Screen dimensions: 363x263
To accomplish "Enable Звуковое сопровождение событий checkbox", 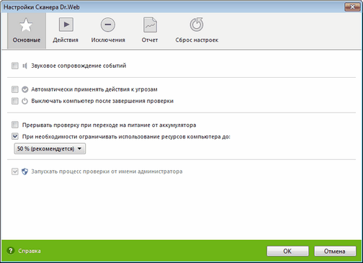I will pos(15,66).
